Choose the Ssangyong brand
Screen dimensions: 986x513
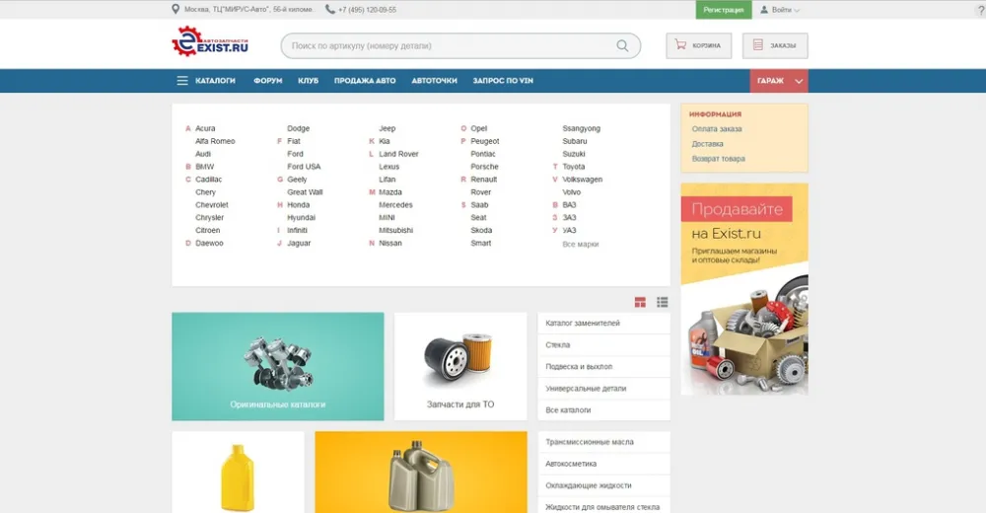click(581, 128)
